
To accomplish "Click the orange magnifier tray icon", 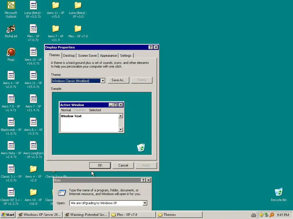I will coord(272,215).
